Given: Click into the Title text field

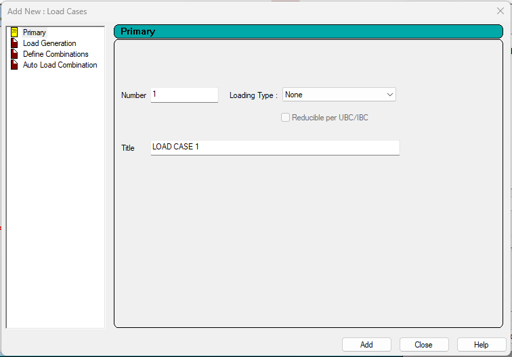Looking at the screenshot, I should coord(275,147).
